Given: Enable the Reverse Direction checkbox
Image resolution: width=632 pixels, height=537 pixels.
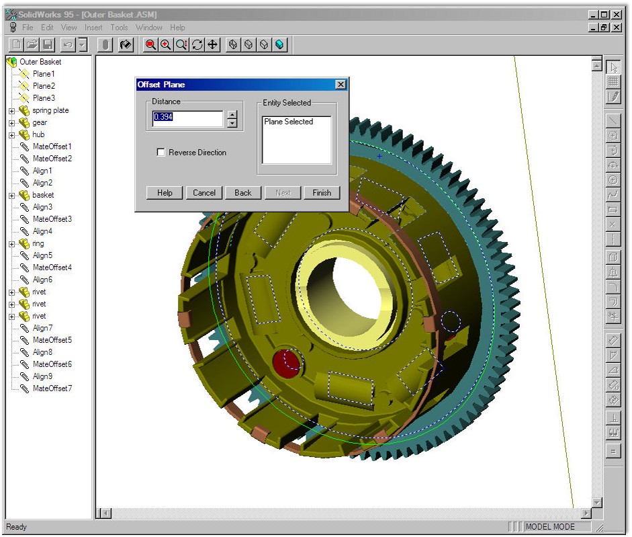Looking at the screenshot, I should click(x=161, y=152).
